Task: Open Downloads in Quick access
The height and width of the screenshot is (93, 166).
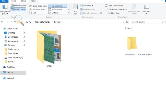Action: click(x=13, y=37)
